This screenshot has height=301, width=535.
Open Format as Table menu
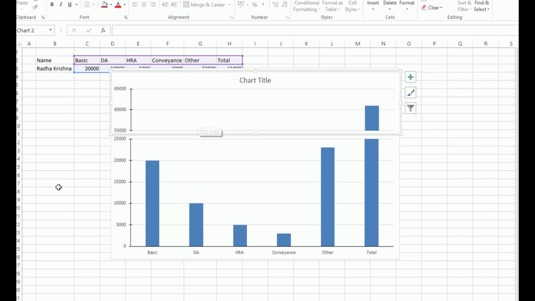pyautogui.click(x=332, y=6)
